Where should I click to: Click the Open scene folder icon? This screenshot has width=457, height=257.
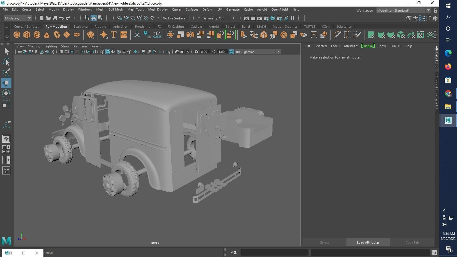[x=48, y=18]
